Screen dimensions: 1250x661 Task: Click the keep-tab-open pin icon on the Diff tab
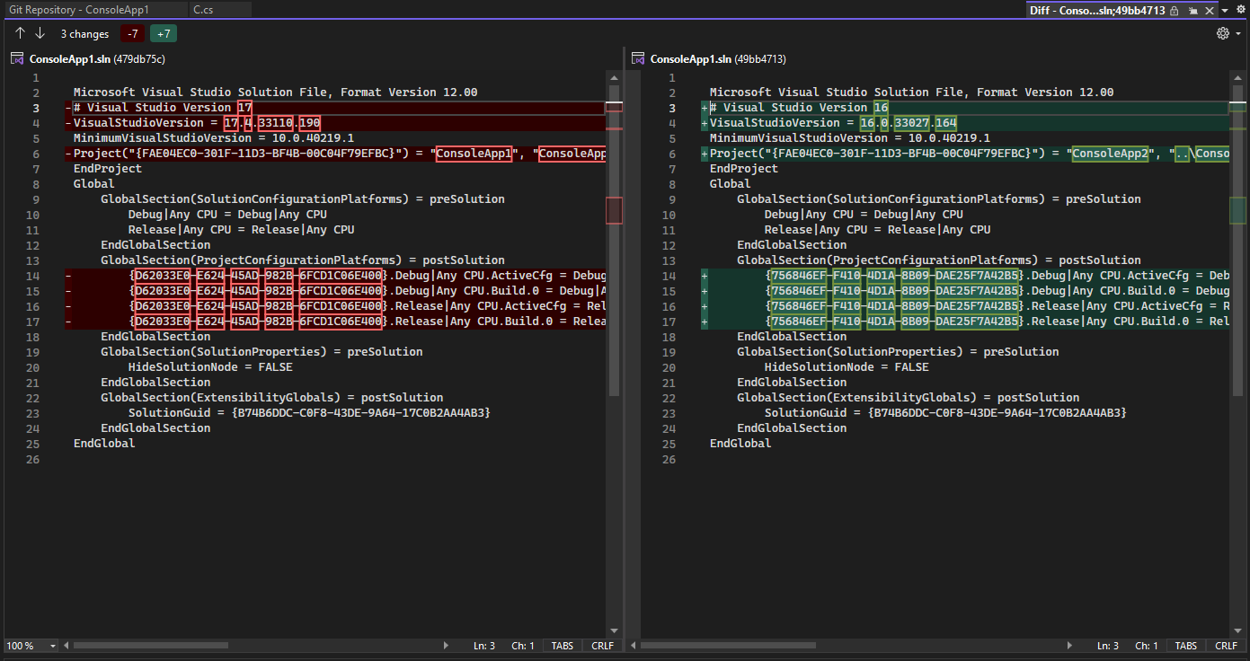click(x=1194, y=10)
